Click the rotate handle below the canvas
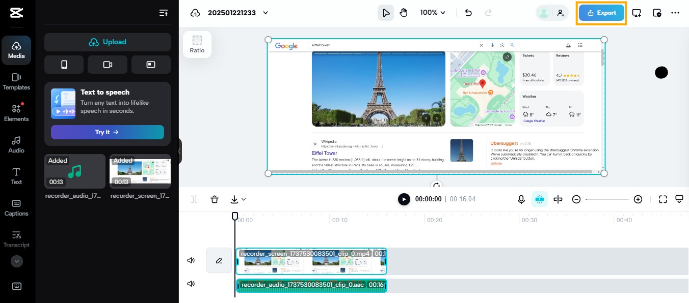This screenshot has height=303, width=689. pyautogui.click(x=436, y=186)
